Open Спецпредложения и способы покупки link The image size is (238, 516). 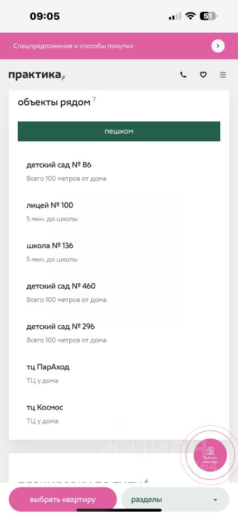click(x=73, y=46)
